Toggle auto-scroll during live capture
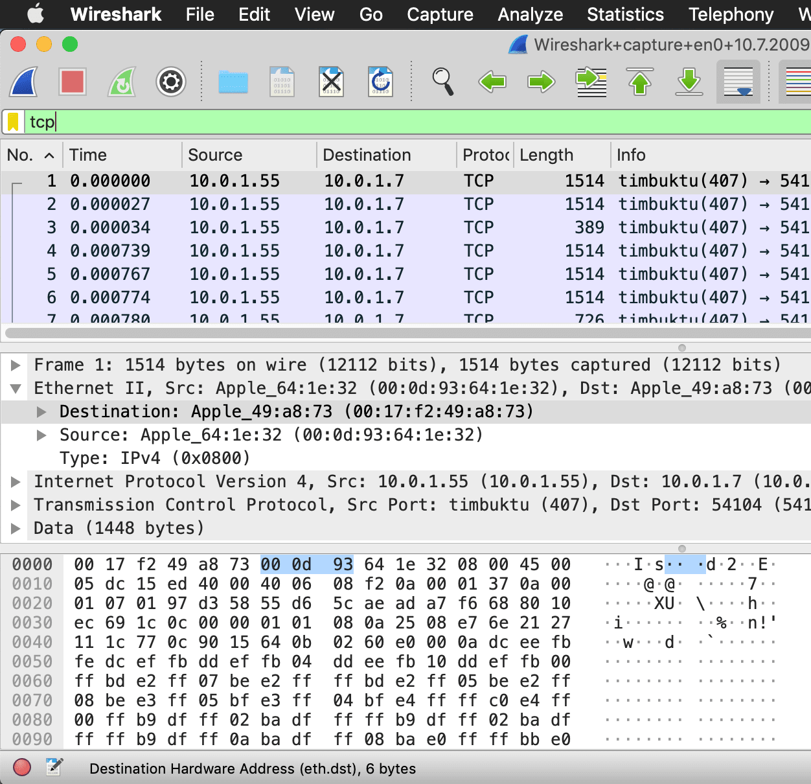The image size is (811, 784). (x=738, y=82)
